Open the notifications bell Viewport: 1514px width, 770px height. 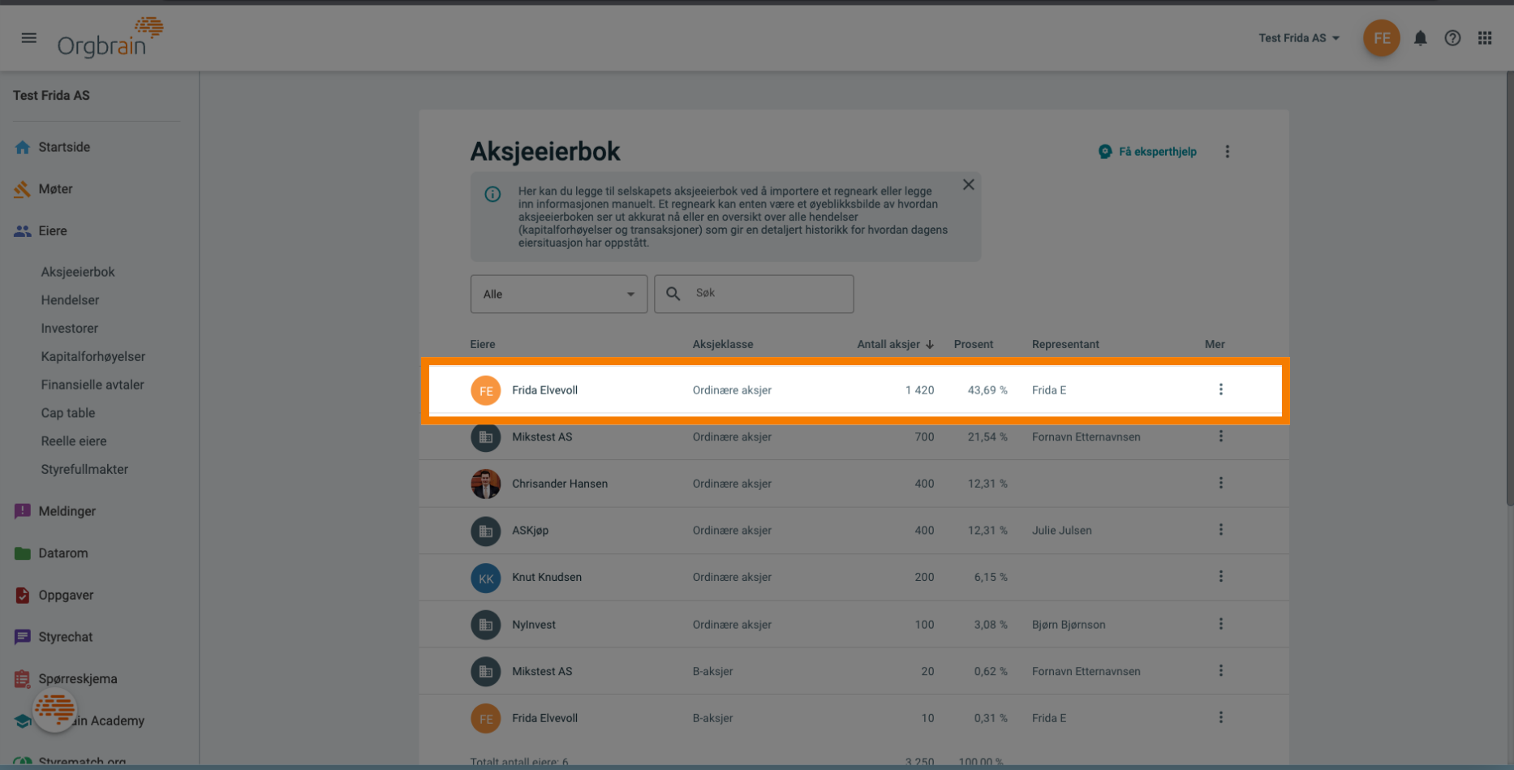1420,38
